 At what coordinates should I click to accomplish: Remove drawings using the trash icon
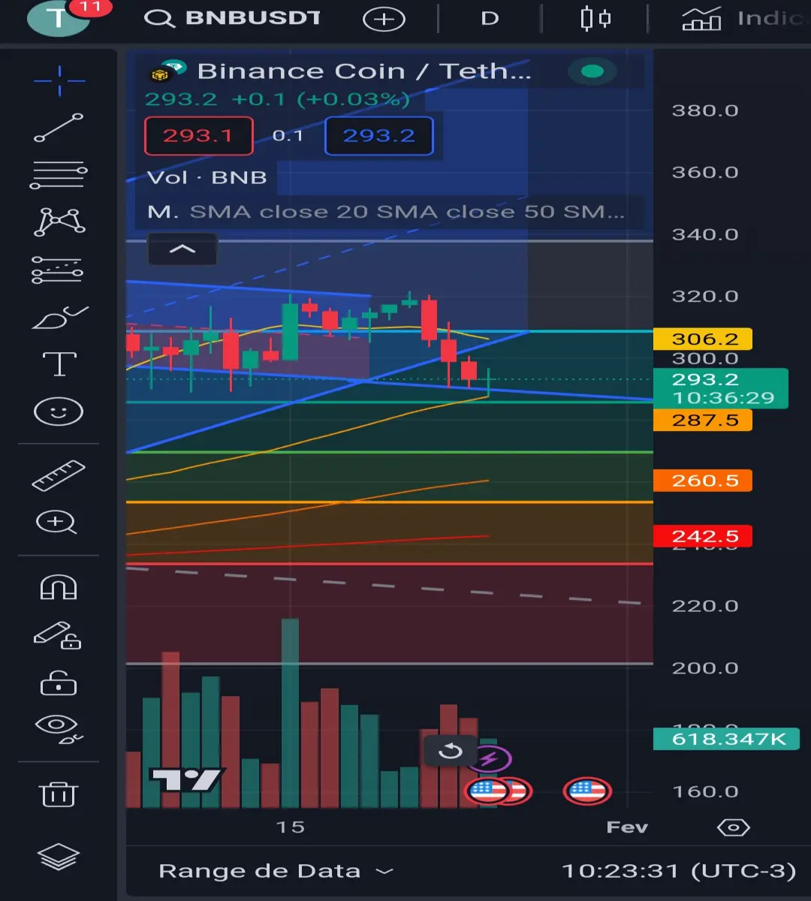tap(59, 793)
